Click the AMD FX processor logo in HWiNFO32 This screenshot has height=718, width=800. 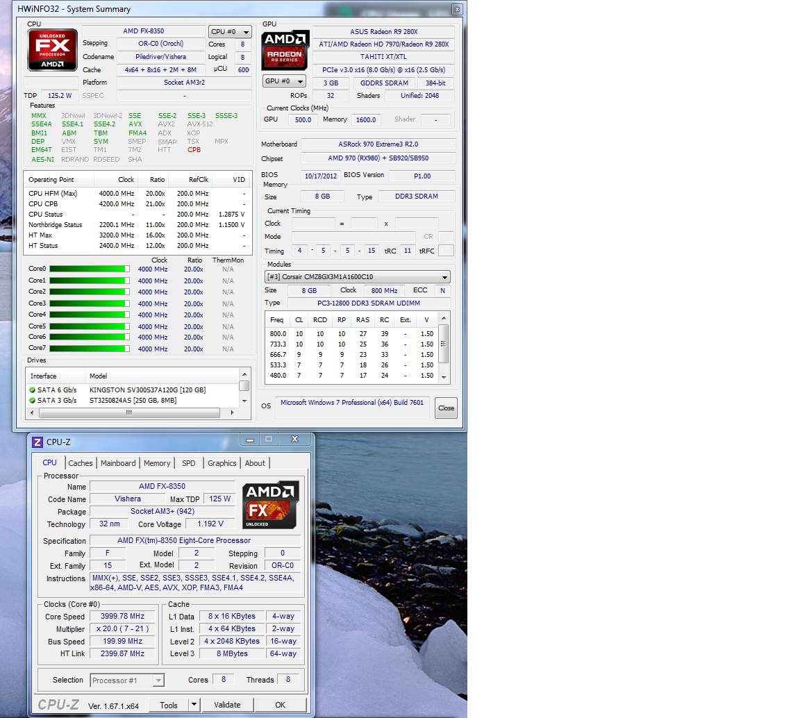point(52,49)
